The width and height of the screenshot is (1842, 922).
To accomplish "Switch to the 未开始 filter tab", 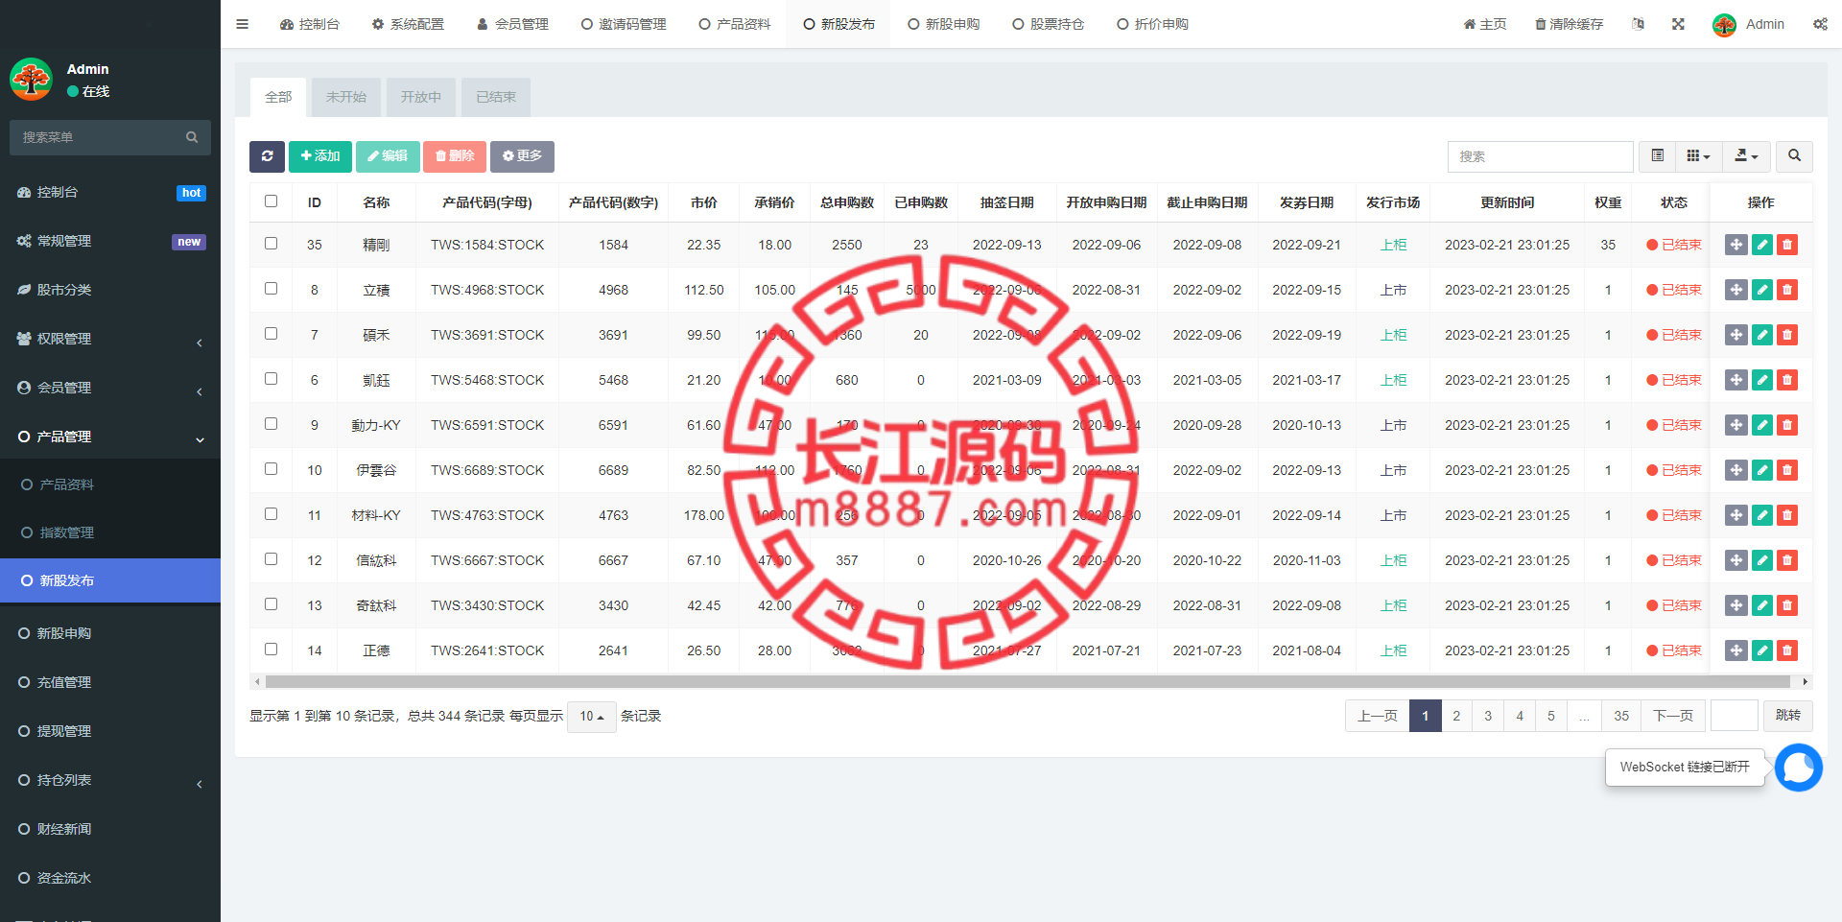I will (345, 97).
